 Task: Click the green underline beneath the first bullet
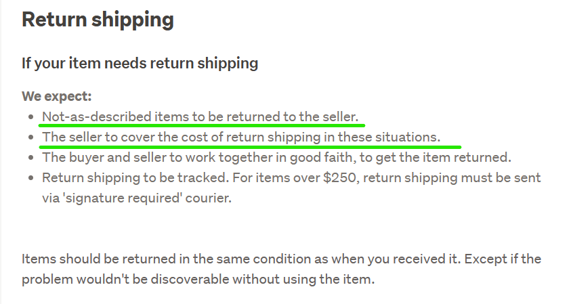[202, 125]
